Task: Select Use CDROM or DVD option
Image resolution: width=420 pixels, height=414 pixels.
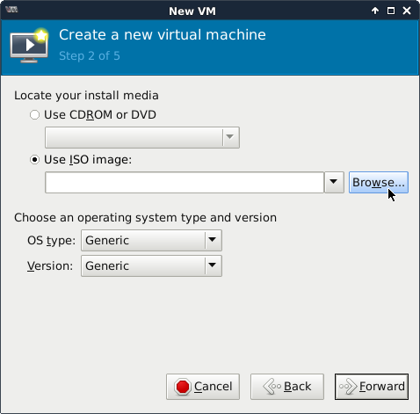Action: [x=34, y=114]
